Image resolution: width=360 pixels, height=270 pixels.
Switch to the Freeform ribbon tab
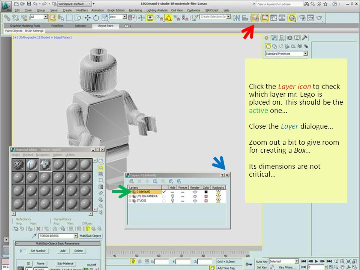pos(57,26)
